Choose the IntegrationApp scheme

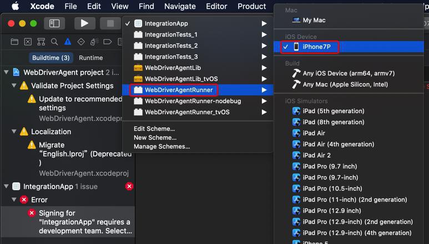click(198, 23)
